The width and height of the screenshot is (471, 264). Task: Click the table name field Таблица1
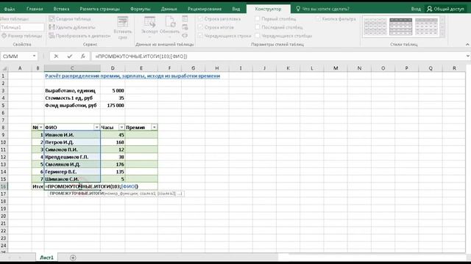[22, 27]
